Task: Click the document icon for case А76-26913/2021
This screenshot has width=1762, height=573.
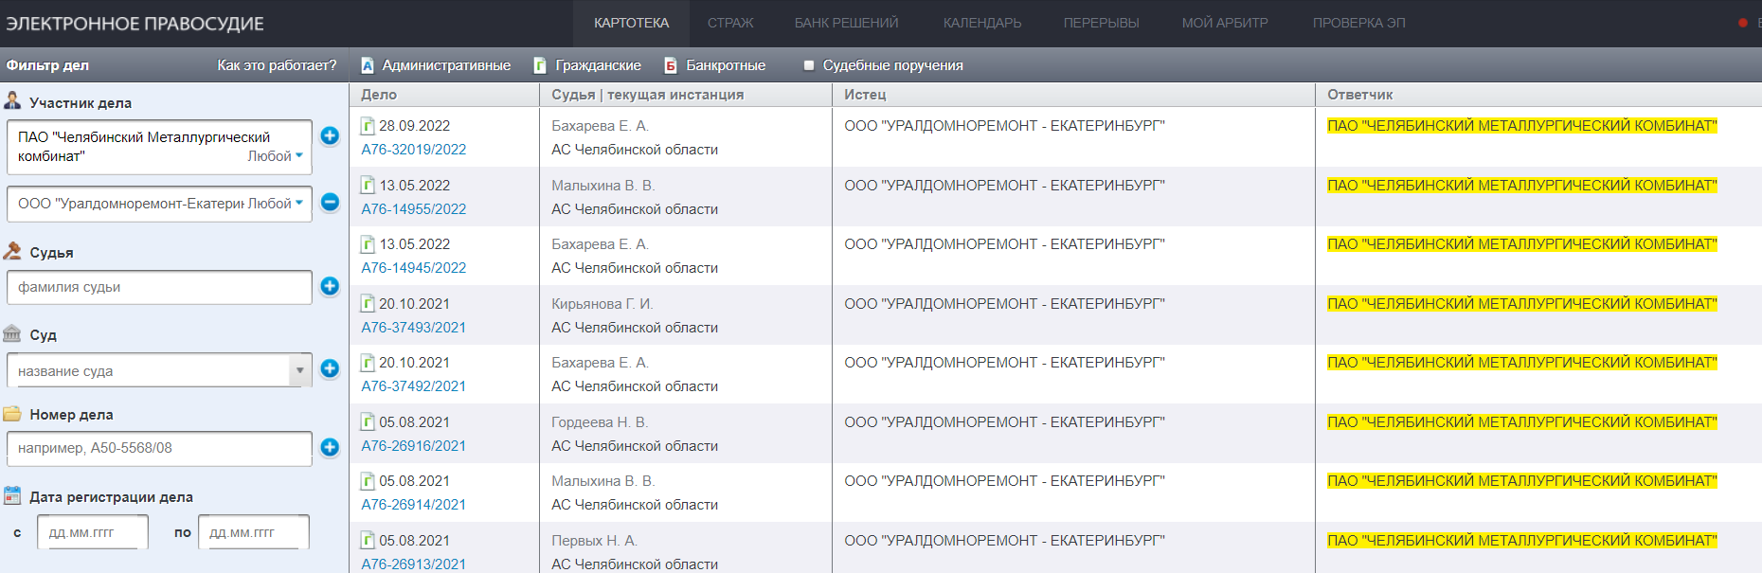Action: point(368,541)
